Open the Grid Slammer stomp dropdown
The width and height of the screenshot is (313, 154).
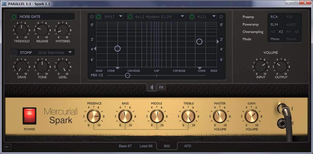[70, 52]
